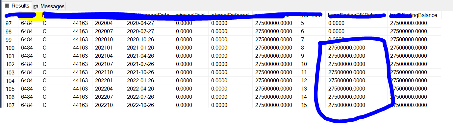The image size is (453, 123).
Task: Click row_num cell with value 5
Action: [x=312, y=23]
